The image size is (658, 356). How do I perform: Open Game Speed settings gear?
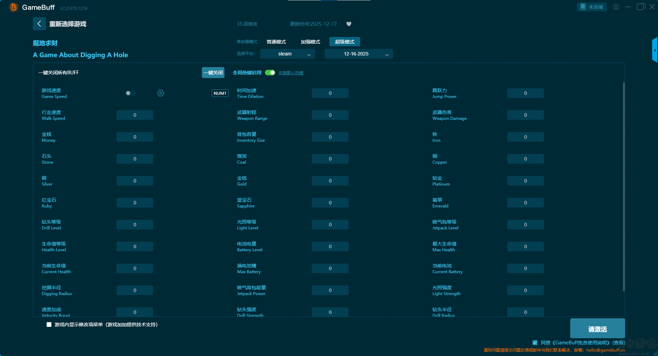[161, 93]
